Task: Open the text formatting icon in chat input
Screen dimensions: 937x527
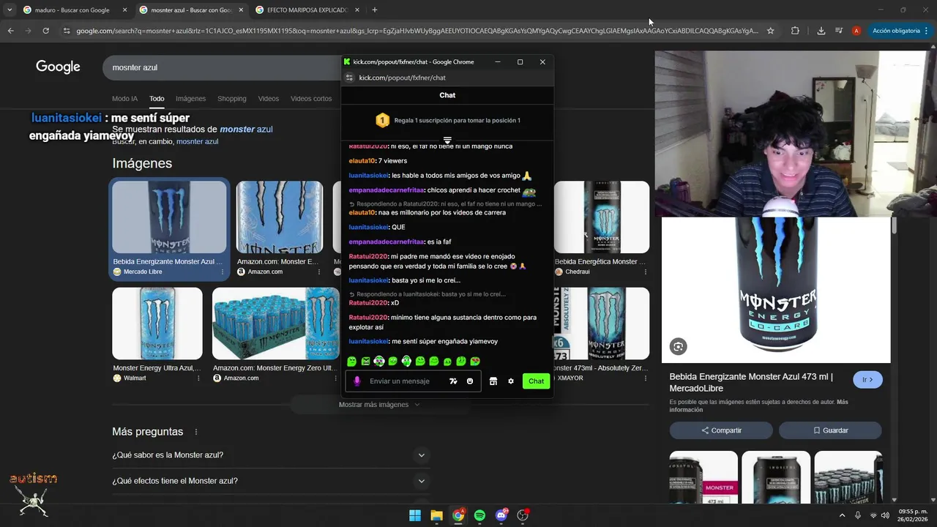Action: (x=453, y=381)
